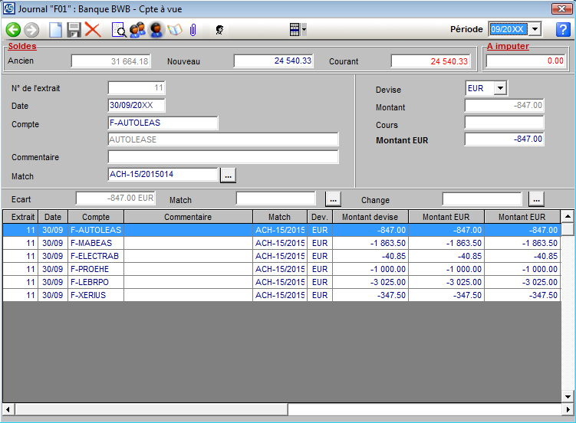The width and height of the screenshot is (576, 423).
Task: Click the two-people accounts icon
Action: pos(137,30)
